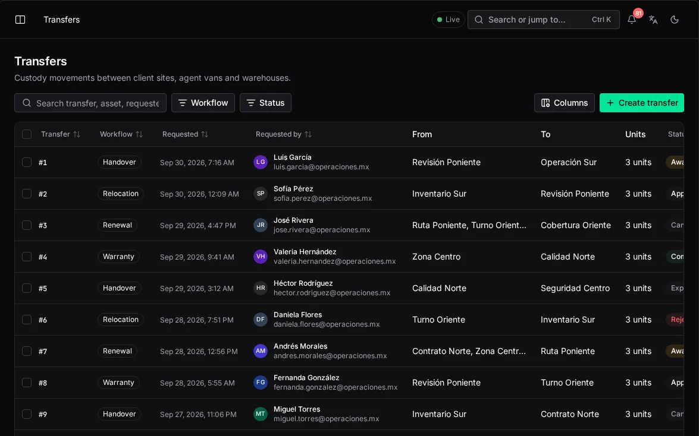
Task: Click Fernanda González's name
Action: pyautogui.click(x=306, y=378)
